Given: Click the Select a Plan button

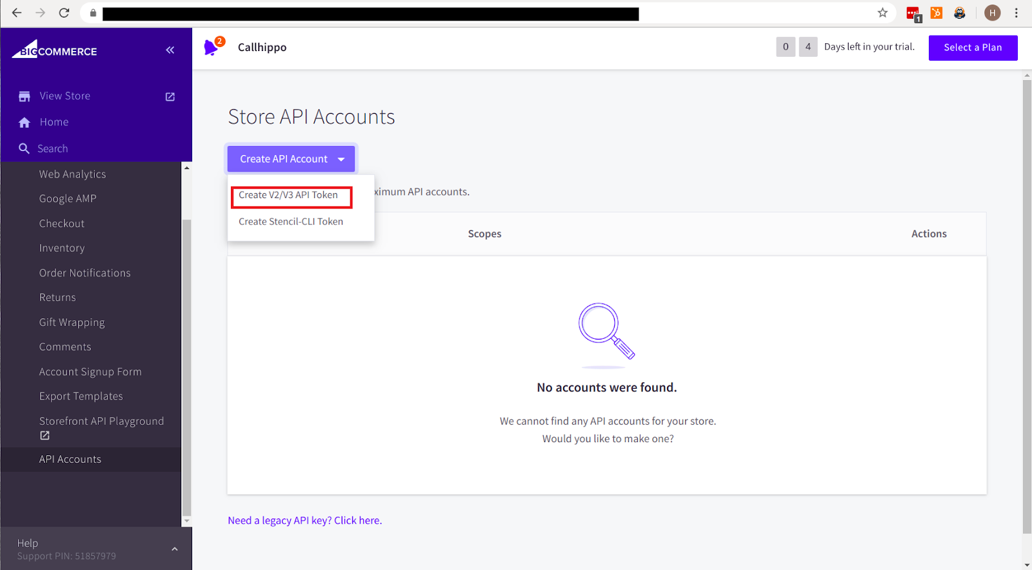Looking at the screenshot, I should [x=973, y=48].
